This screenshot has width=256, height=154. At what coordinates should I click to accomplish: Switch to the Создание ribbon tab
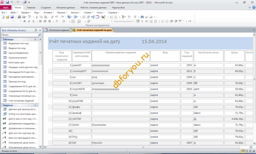coord(46,7)
